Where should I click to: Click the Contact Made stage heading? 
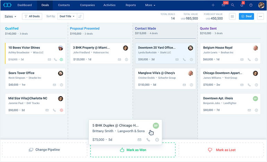(x=145, y=28)
